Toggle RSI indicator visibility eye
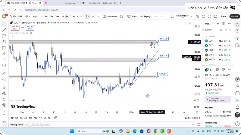 point(23,100)
